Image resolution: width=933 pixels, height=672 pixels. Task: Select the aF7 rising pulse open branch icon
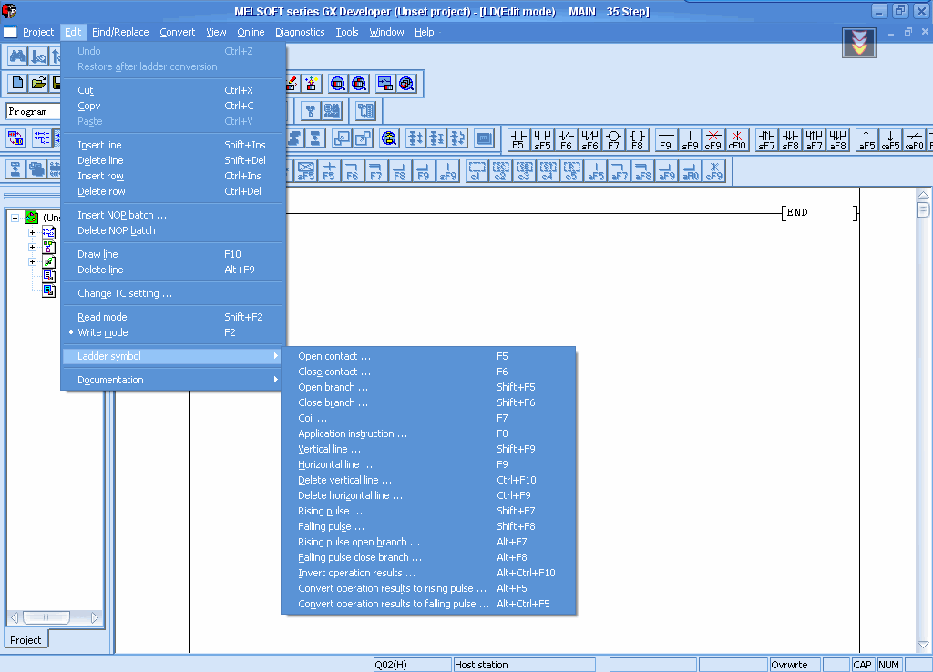coord(814,139)
